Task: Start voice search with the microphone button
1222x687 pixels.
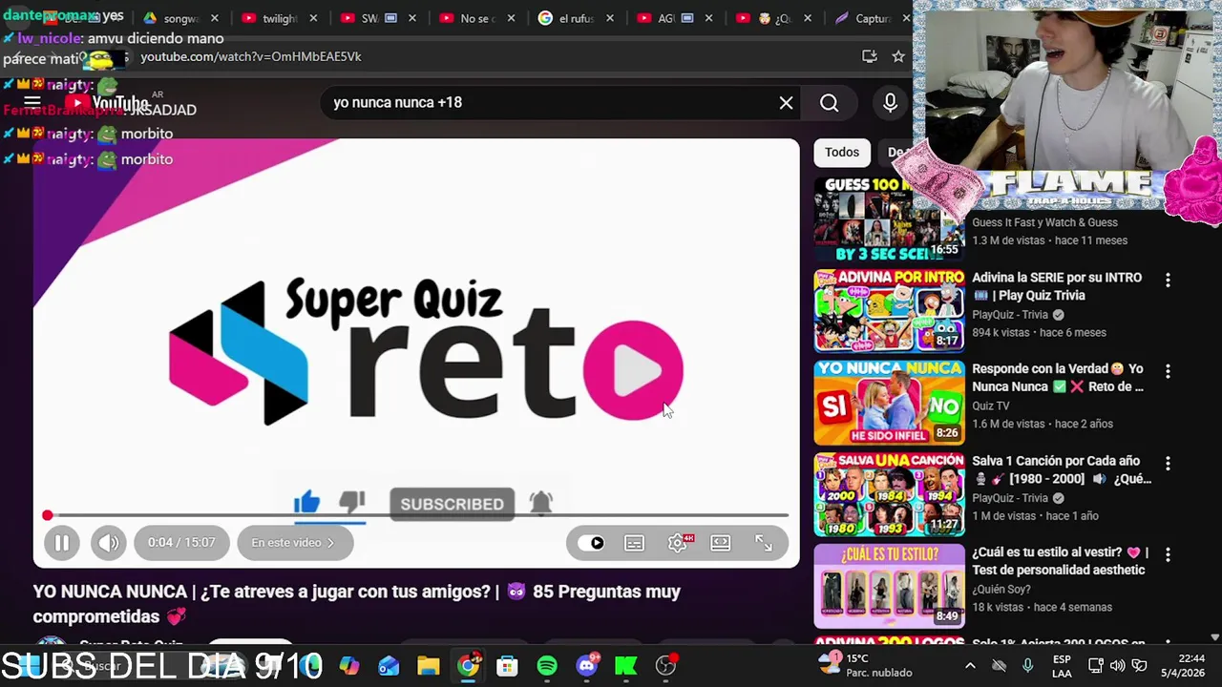Action: 890,102
